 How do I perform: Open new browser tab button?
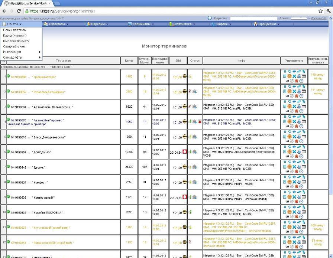click(57, 3)
